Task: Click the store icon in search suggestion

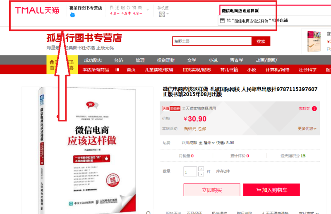Action: (x=222, y=20)
